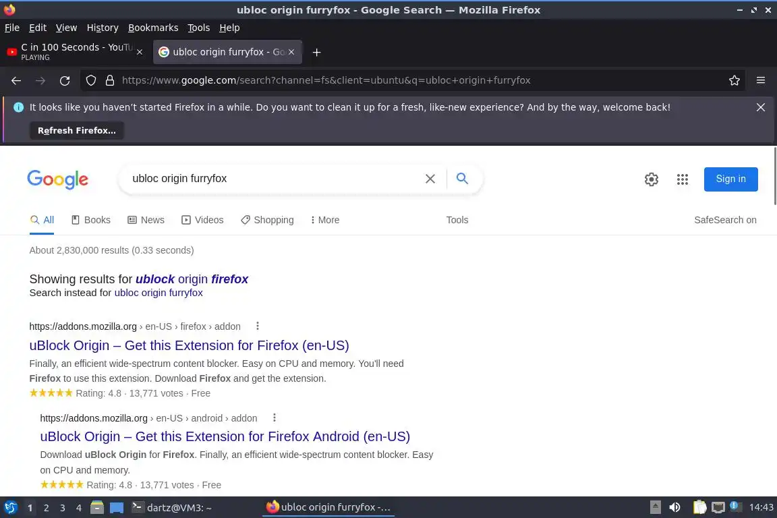
Task: Open uBlock Origin Extension for Firefox (en-US)
Action: (190, 345)
